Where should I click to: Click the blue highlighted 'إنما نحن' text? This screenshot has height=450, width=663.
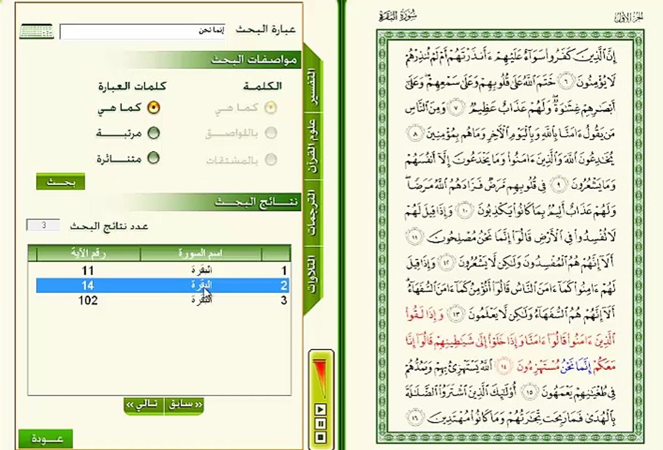[x=575, y=367]
